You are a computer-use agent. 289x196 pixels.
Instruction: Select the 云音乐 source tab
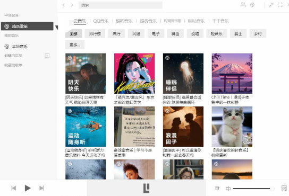[x=80, y=21]
